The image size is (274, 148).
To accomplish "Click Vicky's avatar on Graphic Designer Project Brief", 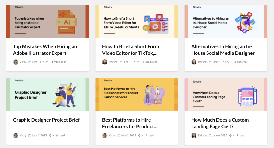I will pos(16,135).
